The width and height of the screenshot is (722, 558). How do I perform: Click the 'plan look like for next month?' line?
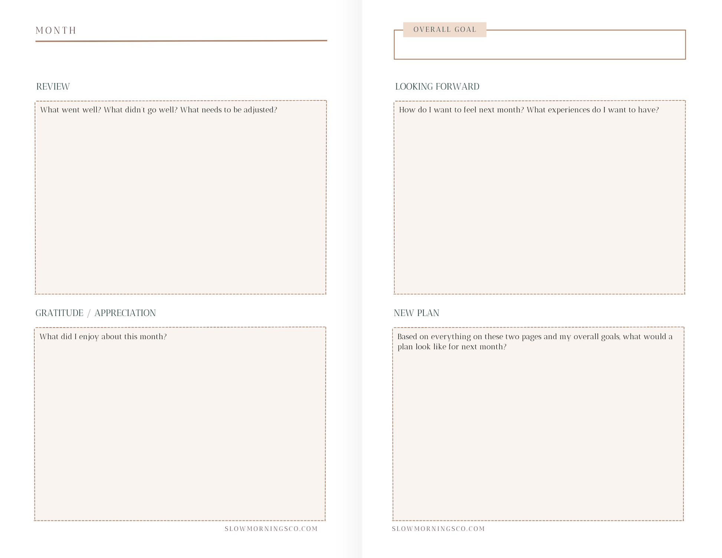click(x=452, y=347)
